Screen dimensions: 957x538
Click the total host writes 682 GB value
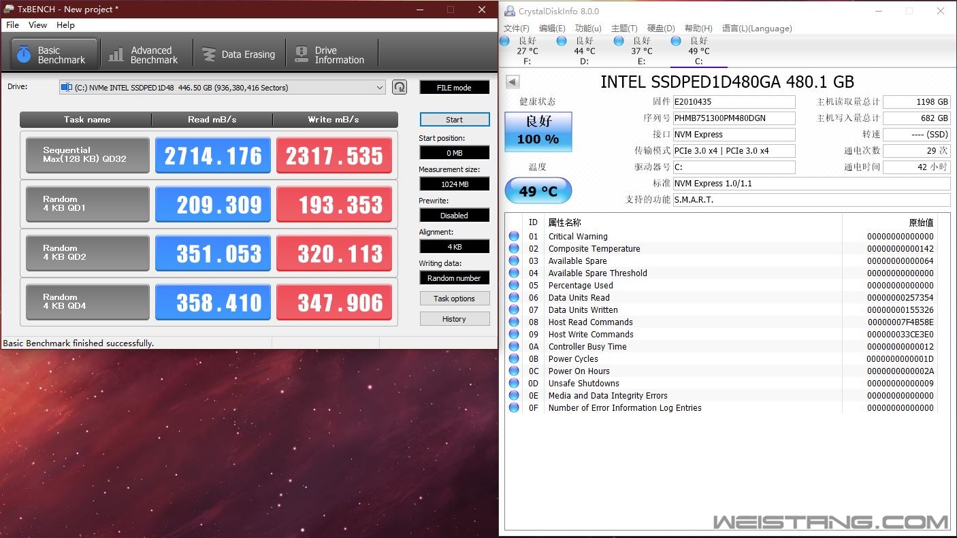917,118
